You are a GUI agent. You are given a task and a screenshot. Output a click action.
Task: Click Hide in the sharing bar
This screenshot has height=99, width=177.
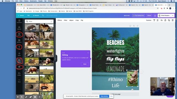click(111, 96)
